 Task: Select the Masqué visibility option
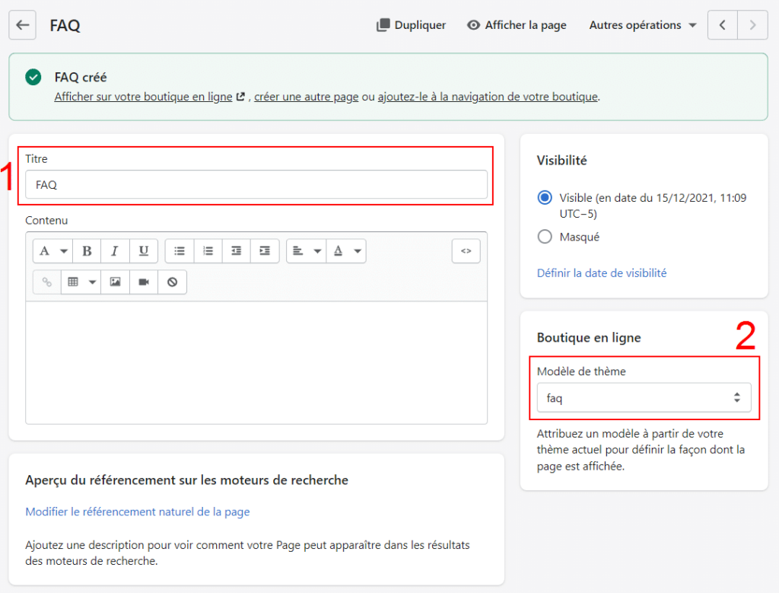click(545, 237)
